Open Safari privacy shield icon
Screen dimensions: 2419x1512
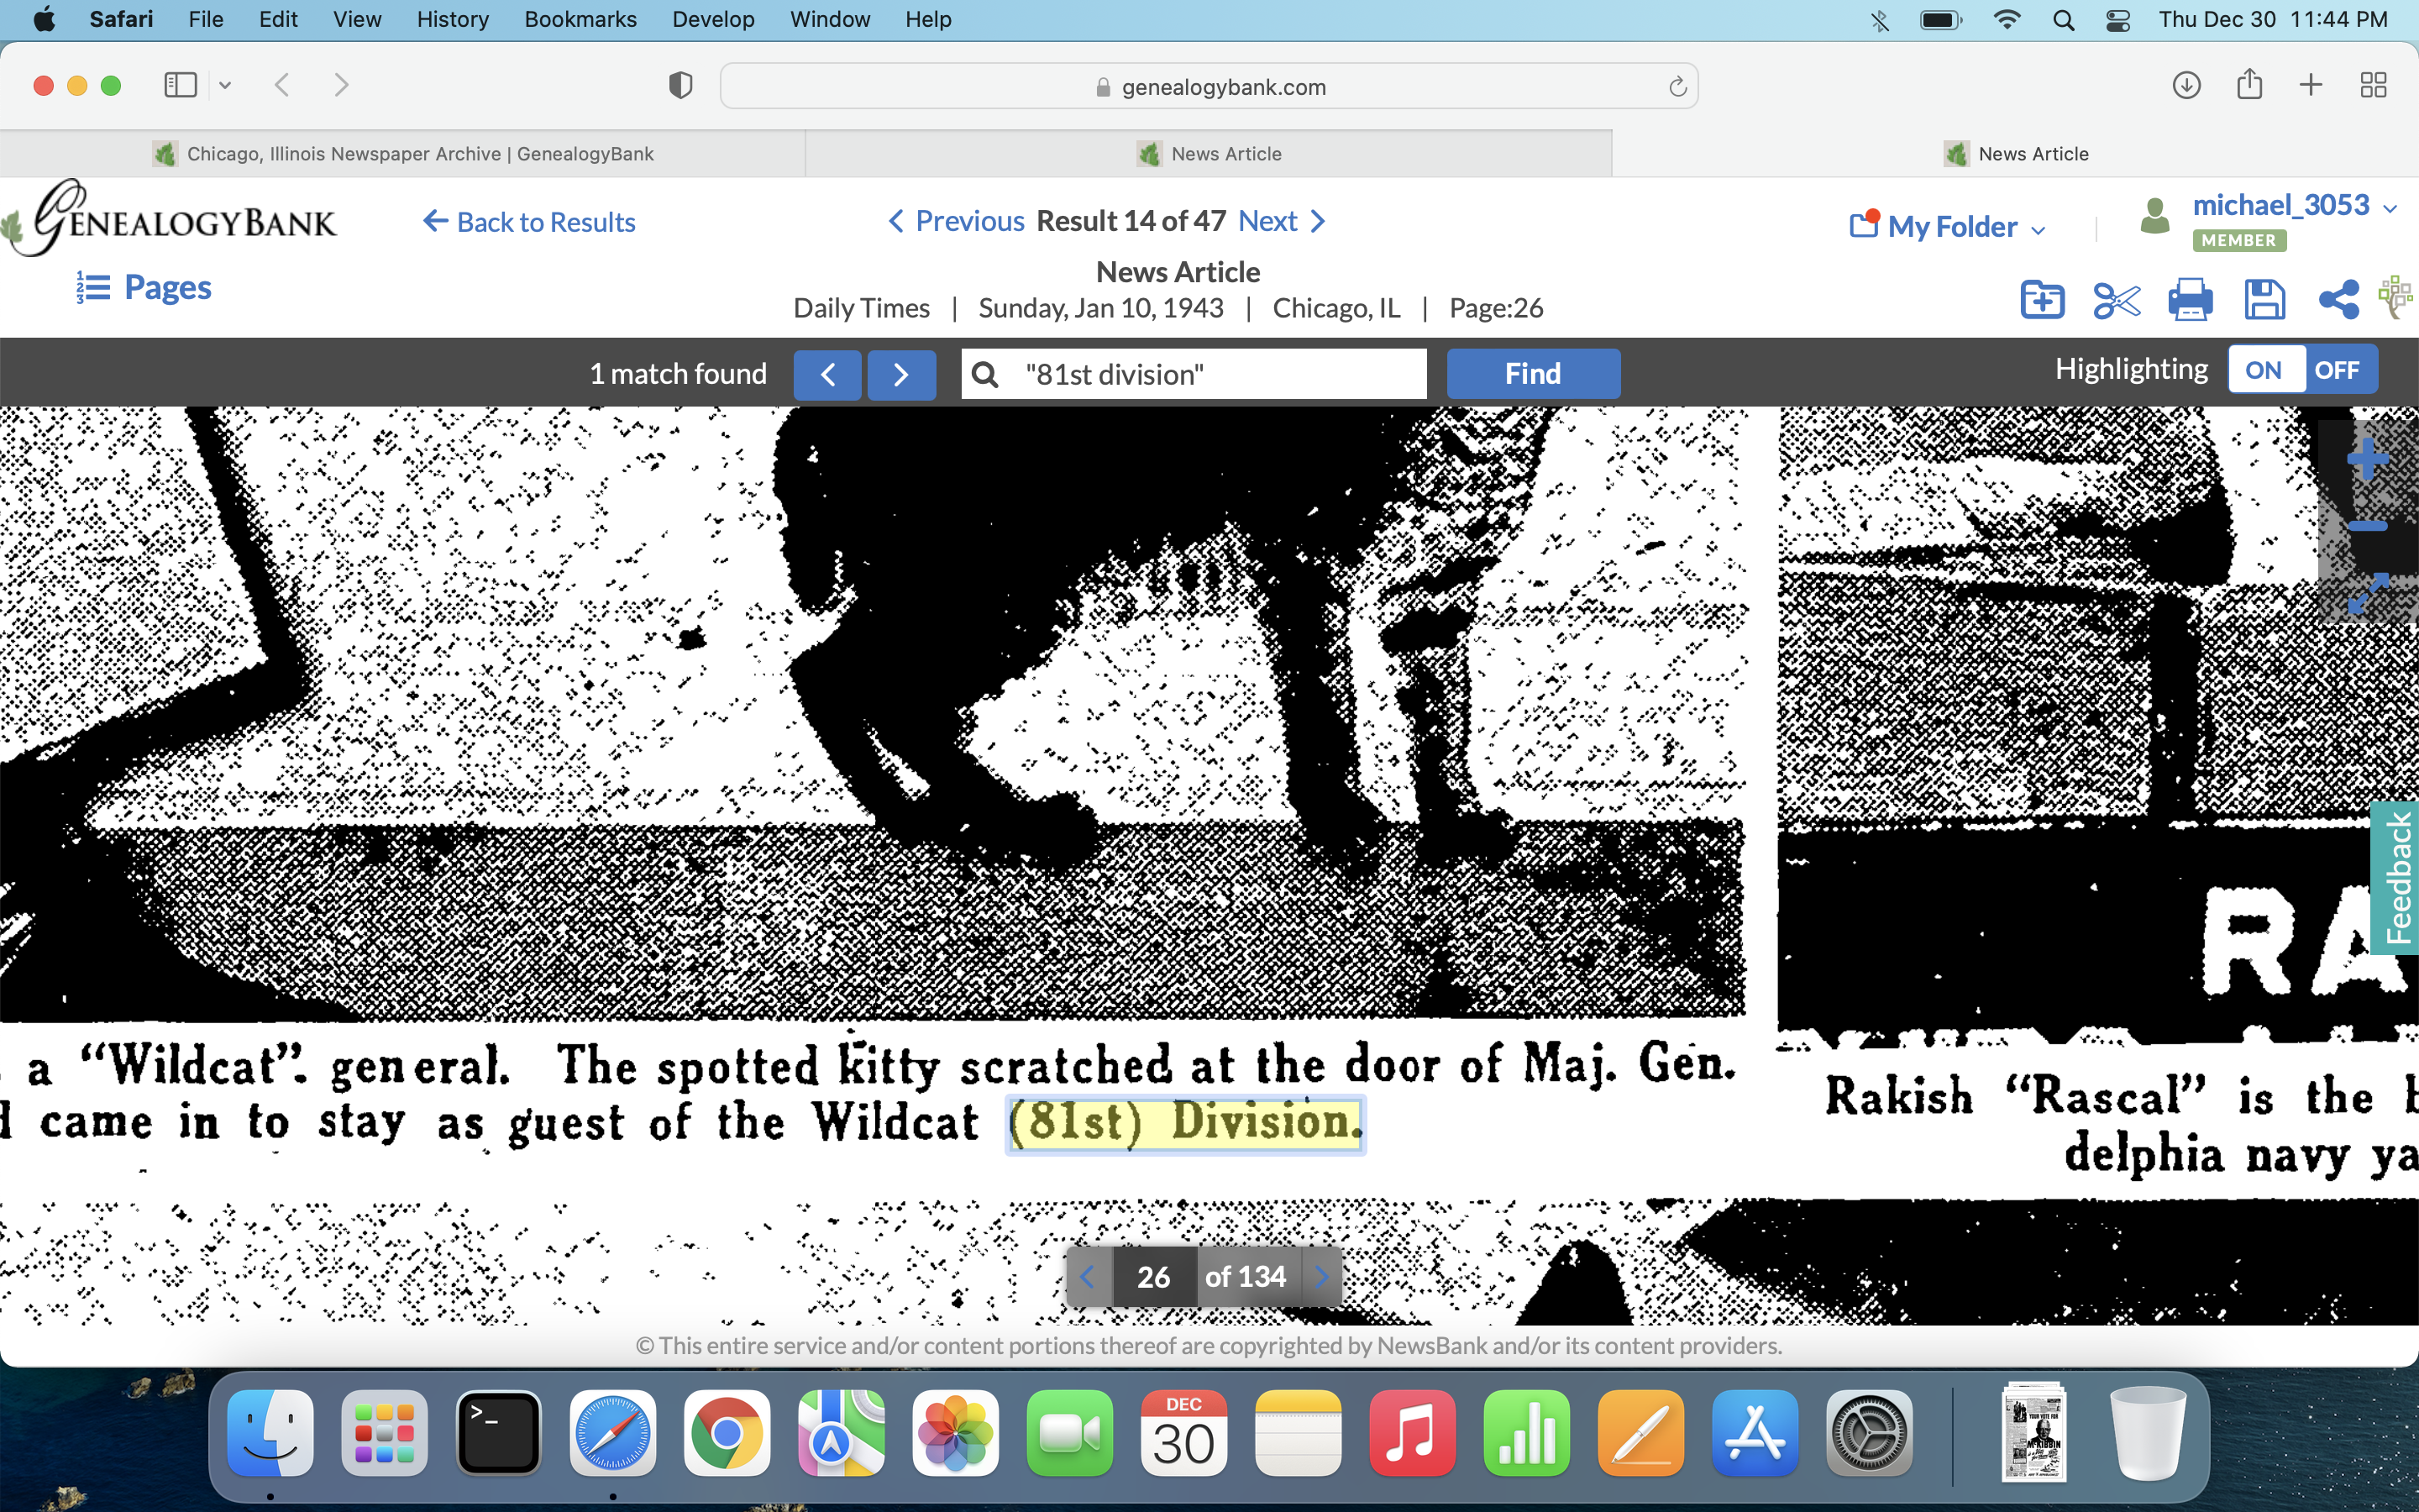pos(680,86)
